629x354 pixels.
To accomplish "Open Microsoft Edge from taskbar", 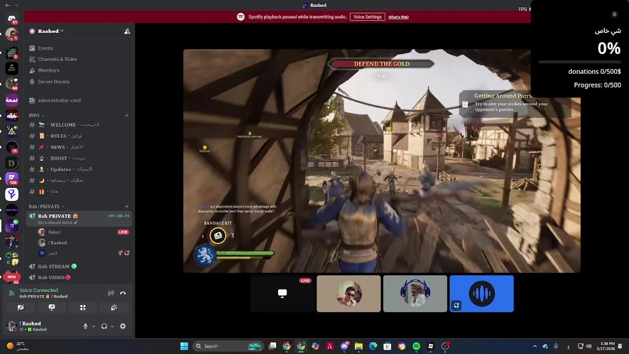I will [373, 346].
